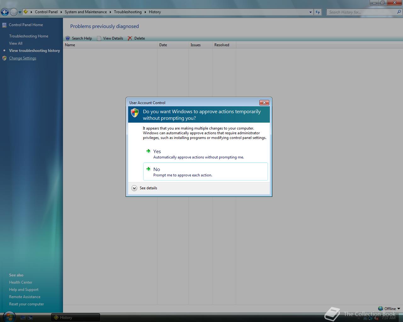The height and width of the screenshot is (322, 403).
Task: Sort by the Name column header
Action: (110, 45)
